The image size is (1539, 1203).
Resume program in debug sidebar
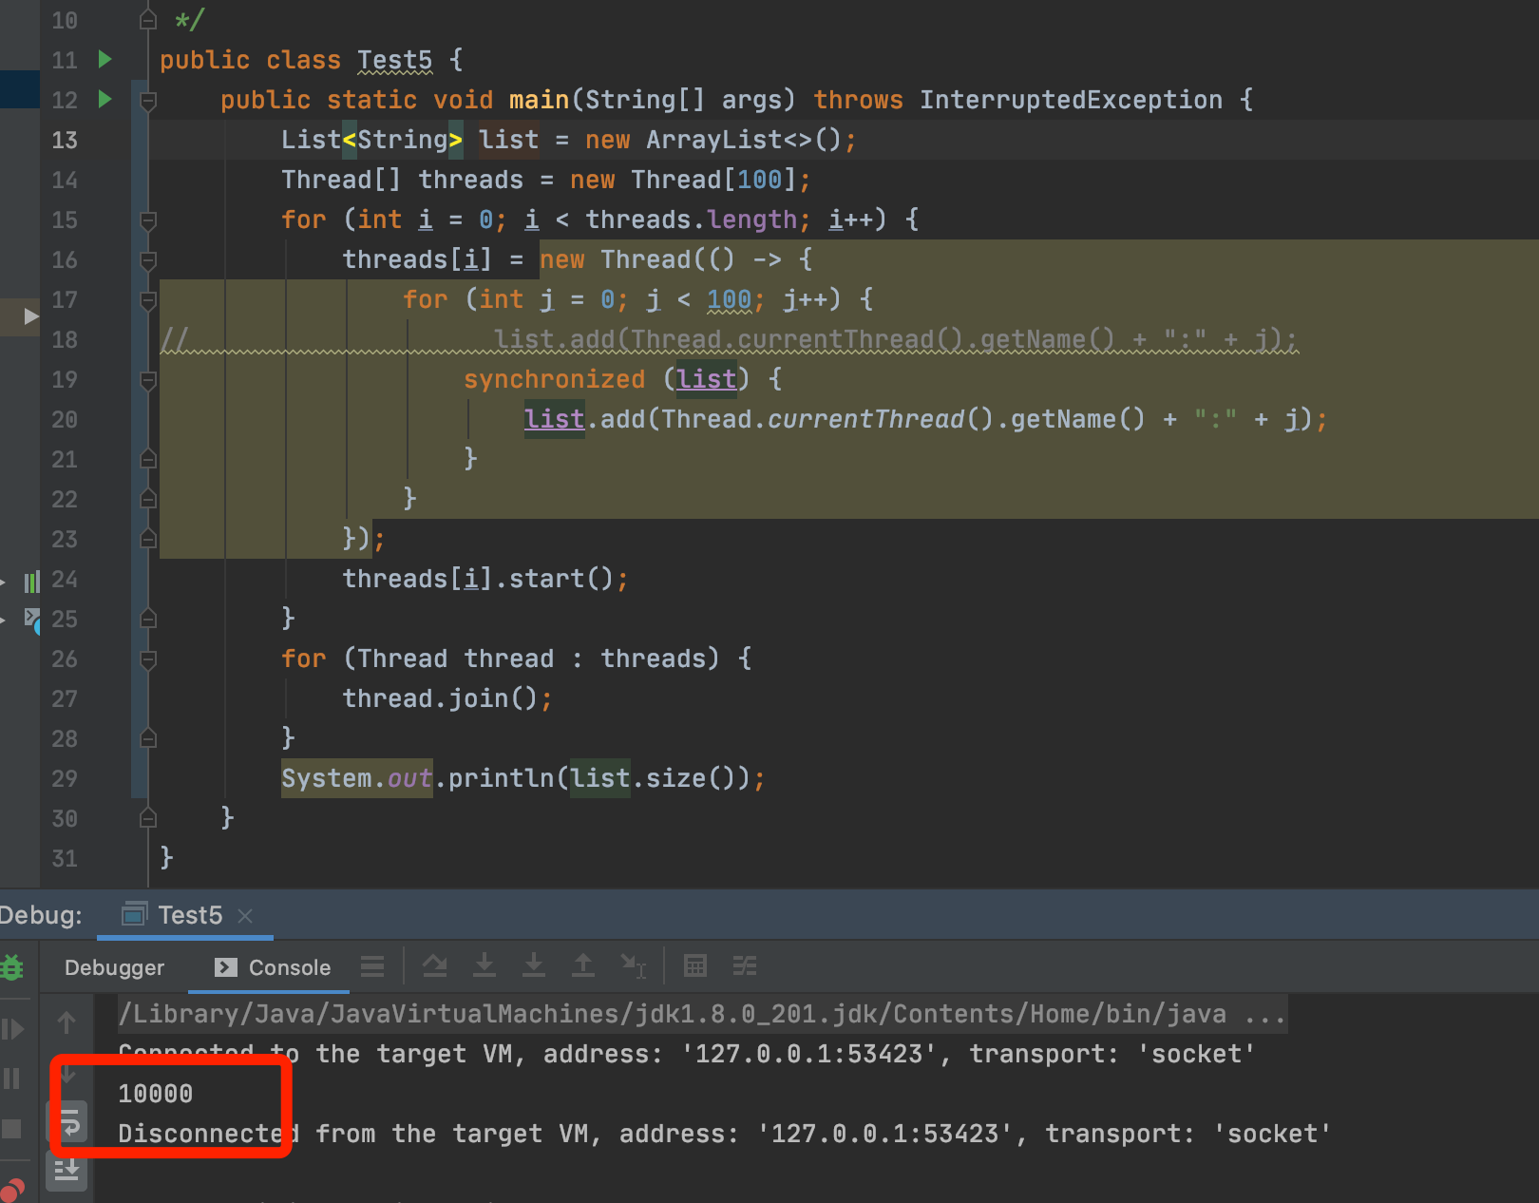pyautogui.click(x=12, y=1029)
